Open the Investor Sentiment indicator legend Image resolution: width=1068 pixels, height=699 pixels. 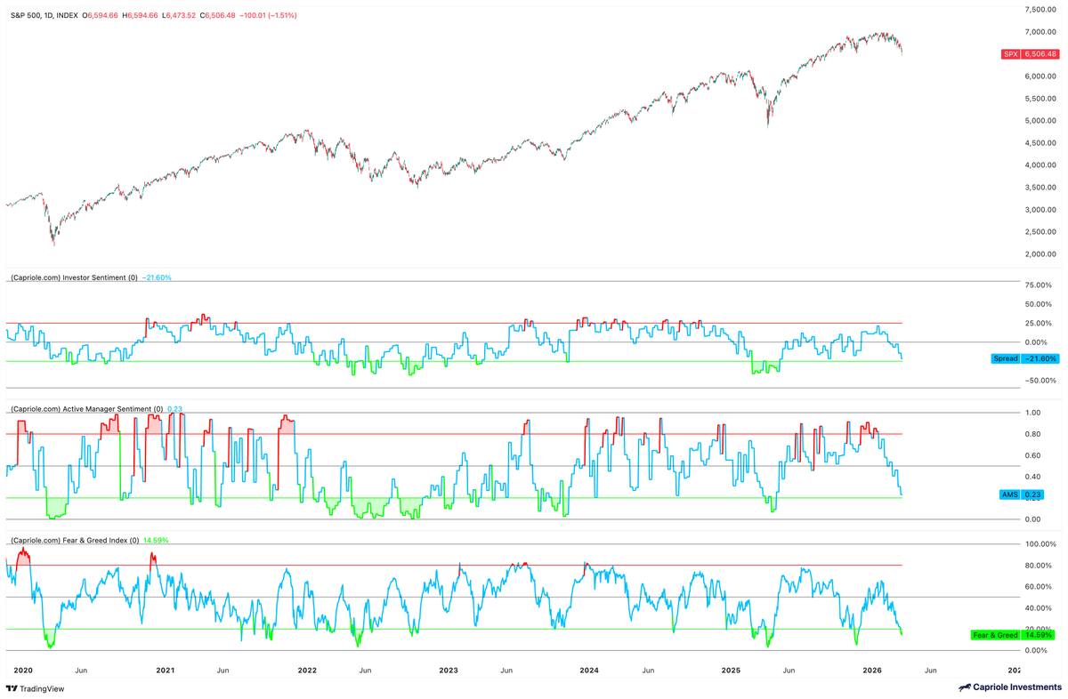(74, 278)
